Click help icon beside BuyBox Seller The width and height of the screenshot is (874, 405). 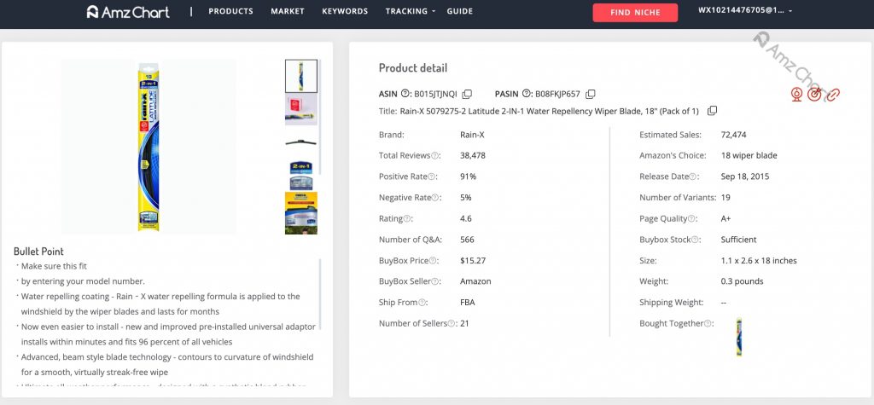[434, 282]
